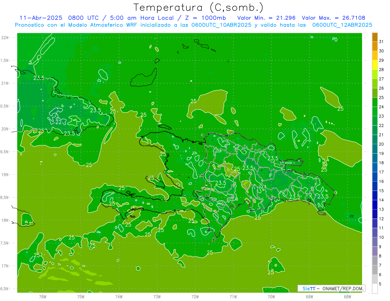Click the '18N' latitude axis label

pyautogui.click(x=5, y=220)
